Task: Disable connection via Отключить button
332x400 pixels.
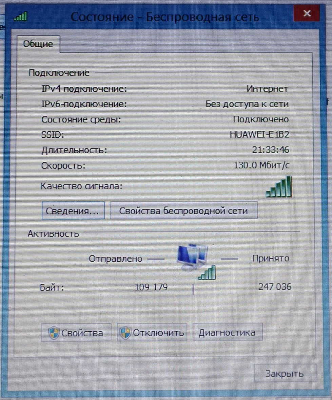Action: coord(152,332)
